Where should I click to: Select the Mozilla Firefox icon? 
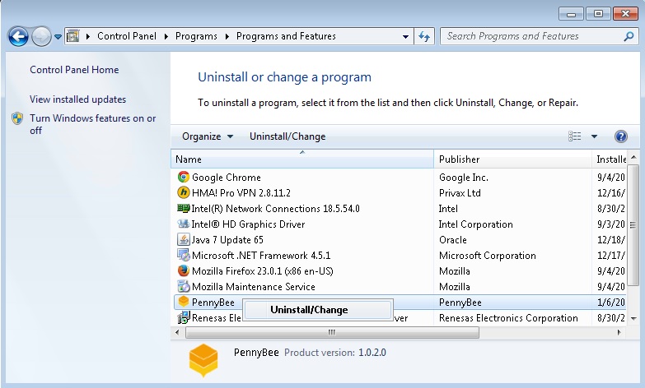[183, 270]
